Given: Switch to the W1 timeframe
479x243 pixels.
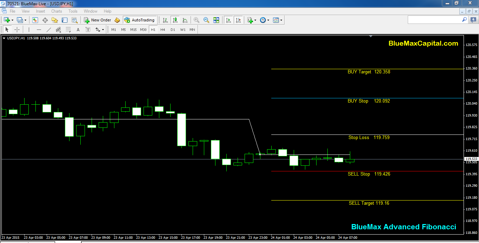Looking at the screenshot, I should [183, 29].
